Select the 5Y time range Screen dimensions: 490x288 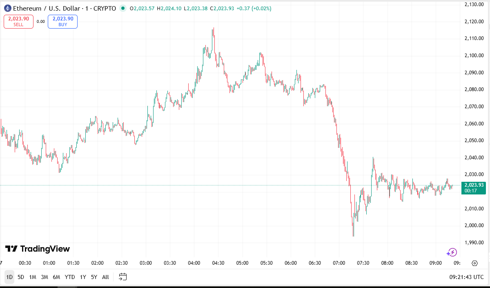(x=94, y=277)
